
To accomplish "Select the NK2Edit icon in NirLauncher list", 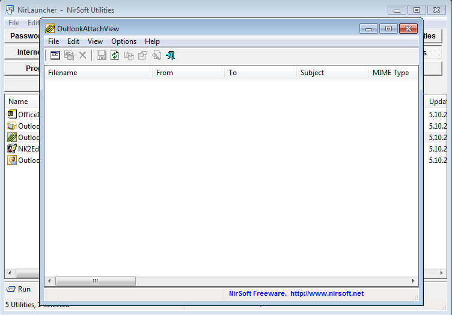I will click(12, 148).
